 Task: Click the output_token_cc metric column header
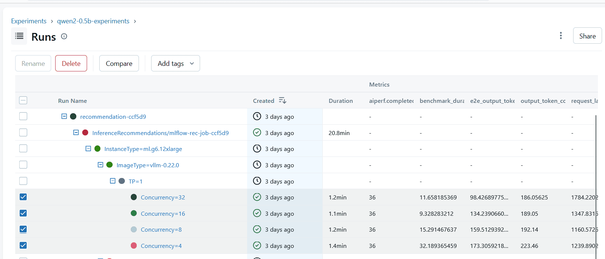543,101
